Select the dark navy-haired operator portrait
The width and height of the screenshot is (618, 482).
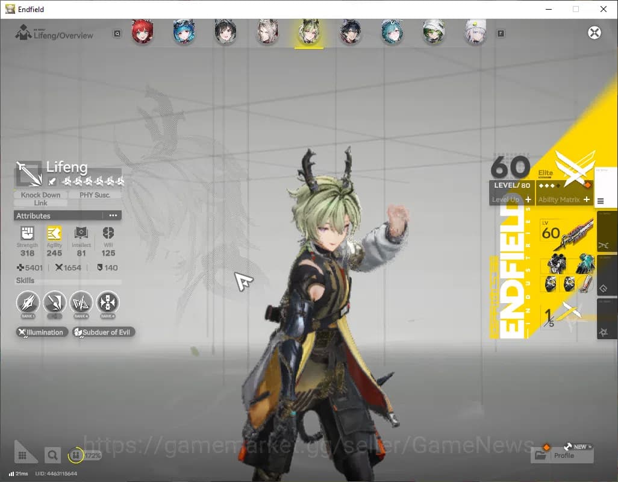(351, 31)
